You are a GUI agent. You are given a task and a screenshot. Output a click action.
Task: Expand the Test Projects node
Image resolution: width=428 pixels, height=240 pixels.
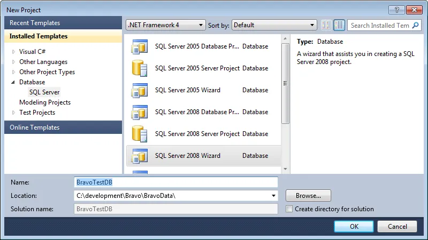tap(14, 113)
